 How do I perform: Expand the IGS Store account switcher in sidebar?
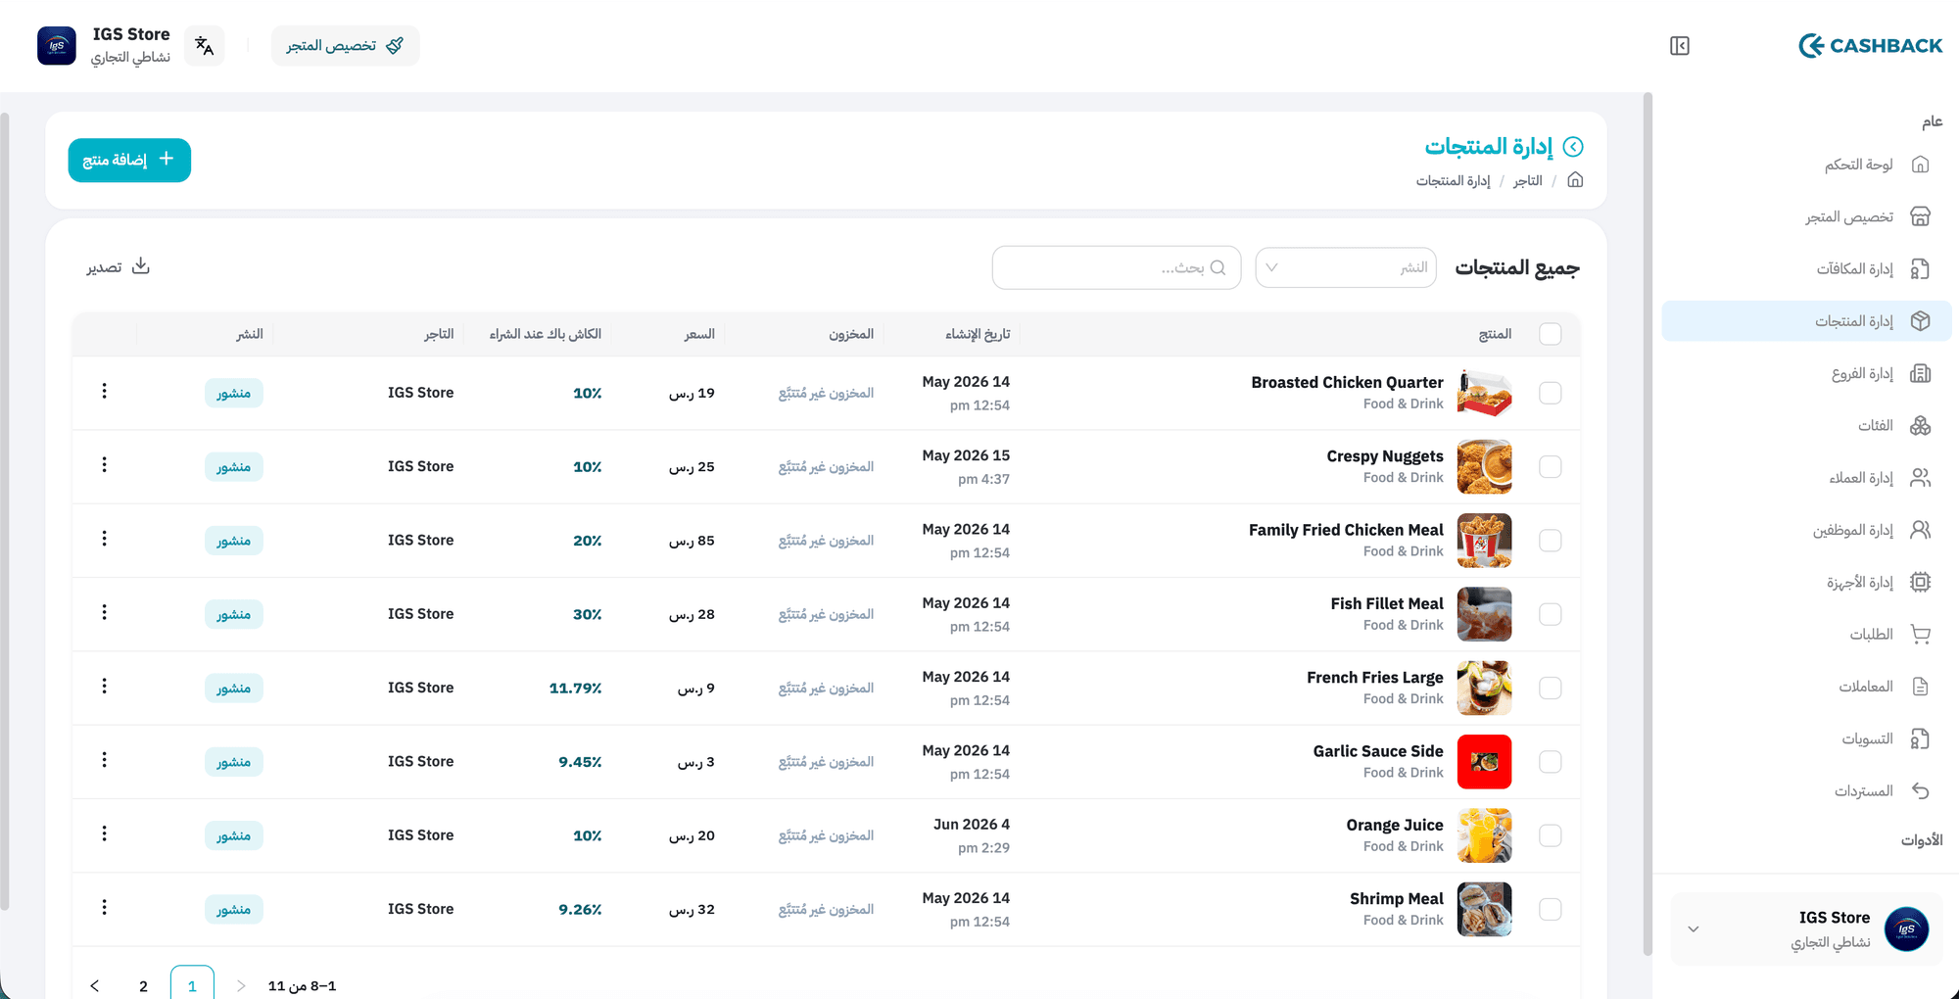click(x=1806, y=929)
